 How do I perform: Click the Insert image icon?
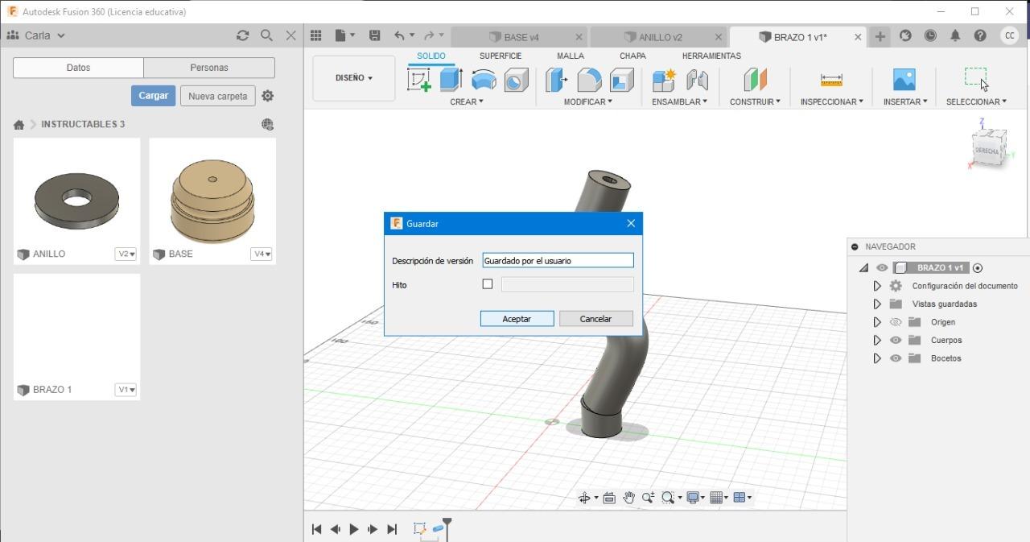904,80
